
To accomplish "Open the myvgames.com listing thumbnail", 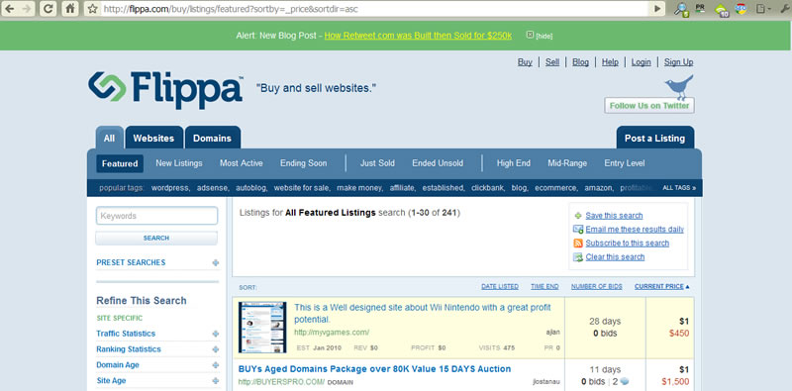I will click(x=262, y=328).
